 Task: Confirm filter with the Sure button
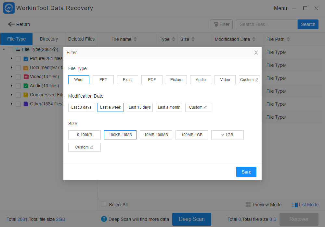click(x=246, y=172)
